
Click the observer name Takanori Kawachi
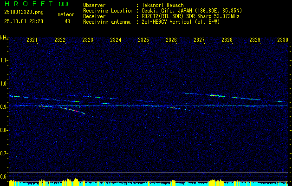click(x=163, y=5)
